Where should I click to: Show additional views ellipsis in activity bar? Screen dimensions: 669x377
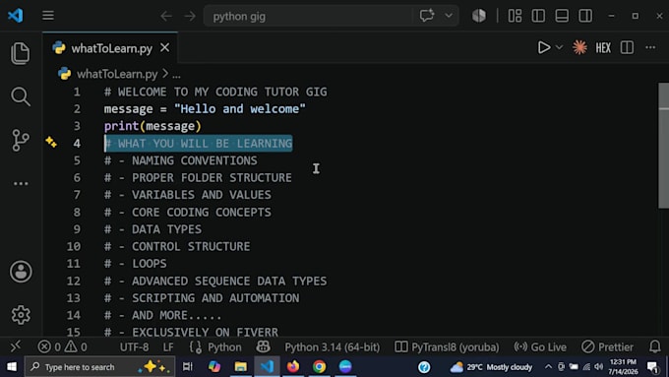tap(21, 184)
